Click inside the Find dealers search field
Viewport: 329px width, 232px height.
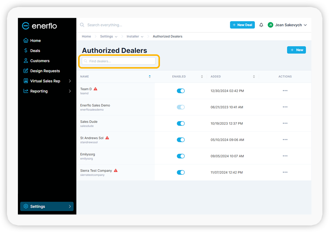coord(119,62)
